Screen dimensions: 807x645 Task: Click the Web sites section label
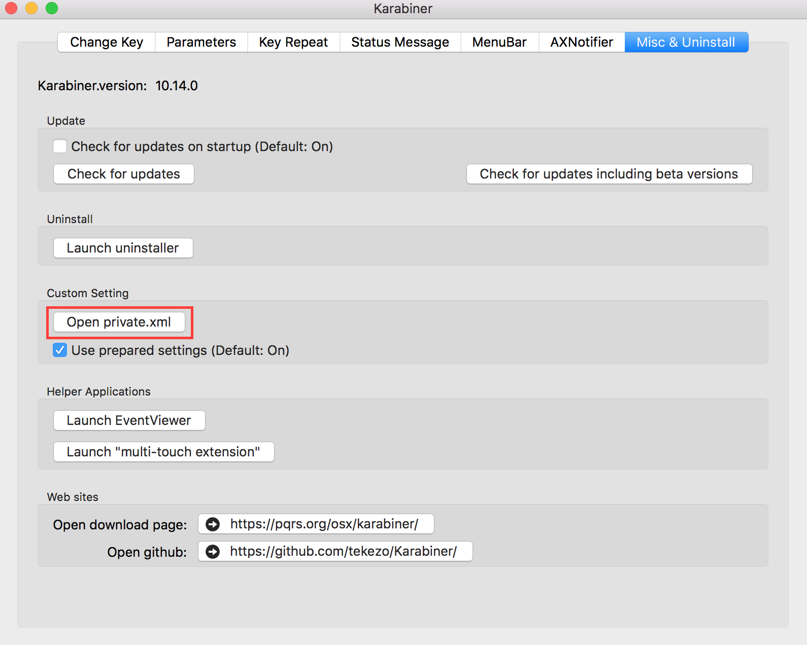73,497
